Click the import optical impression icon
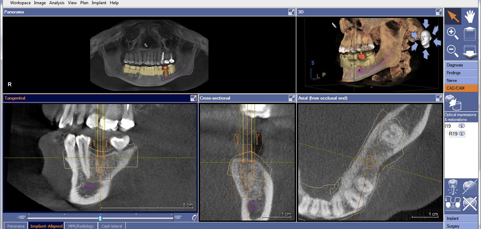The image size is (481, 229). 453,103
